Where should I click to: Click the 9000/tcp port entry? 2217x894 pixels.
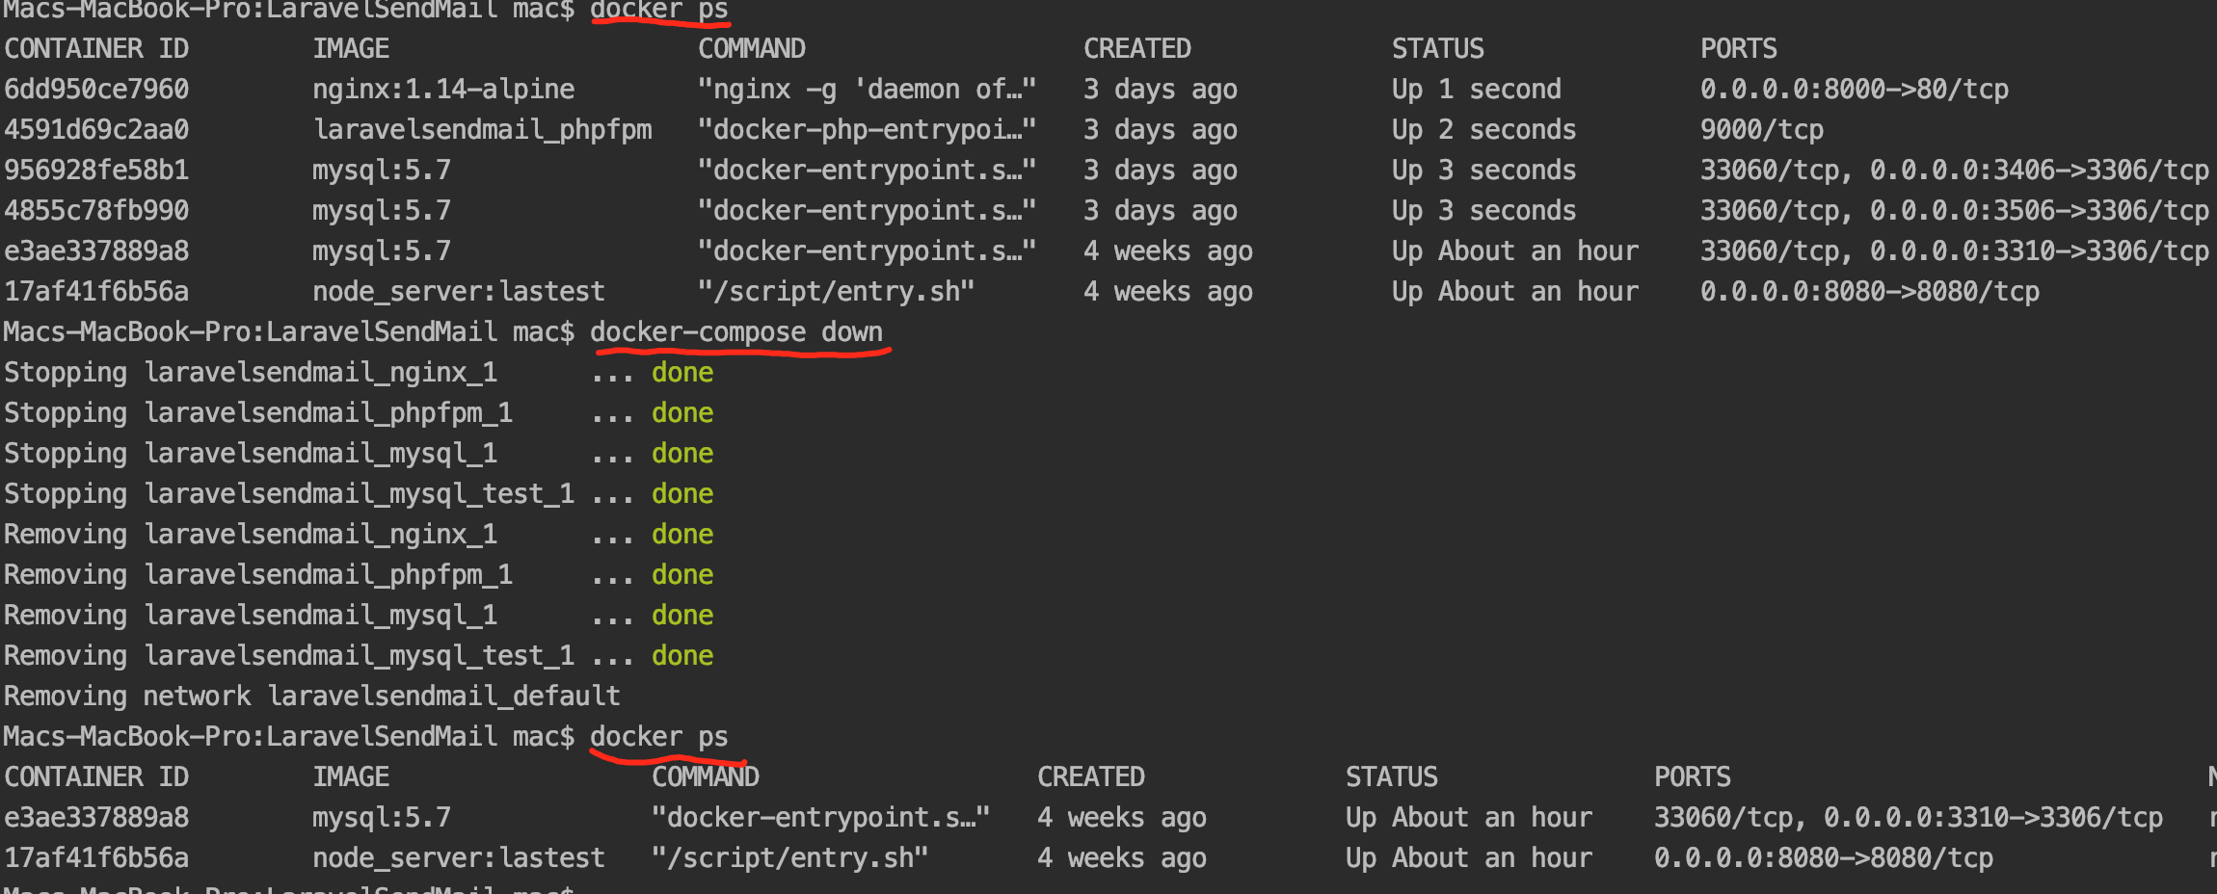click(x=1761, y=130)
